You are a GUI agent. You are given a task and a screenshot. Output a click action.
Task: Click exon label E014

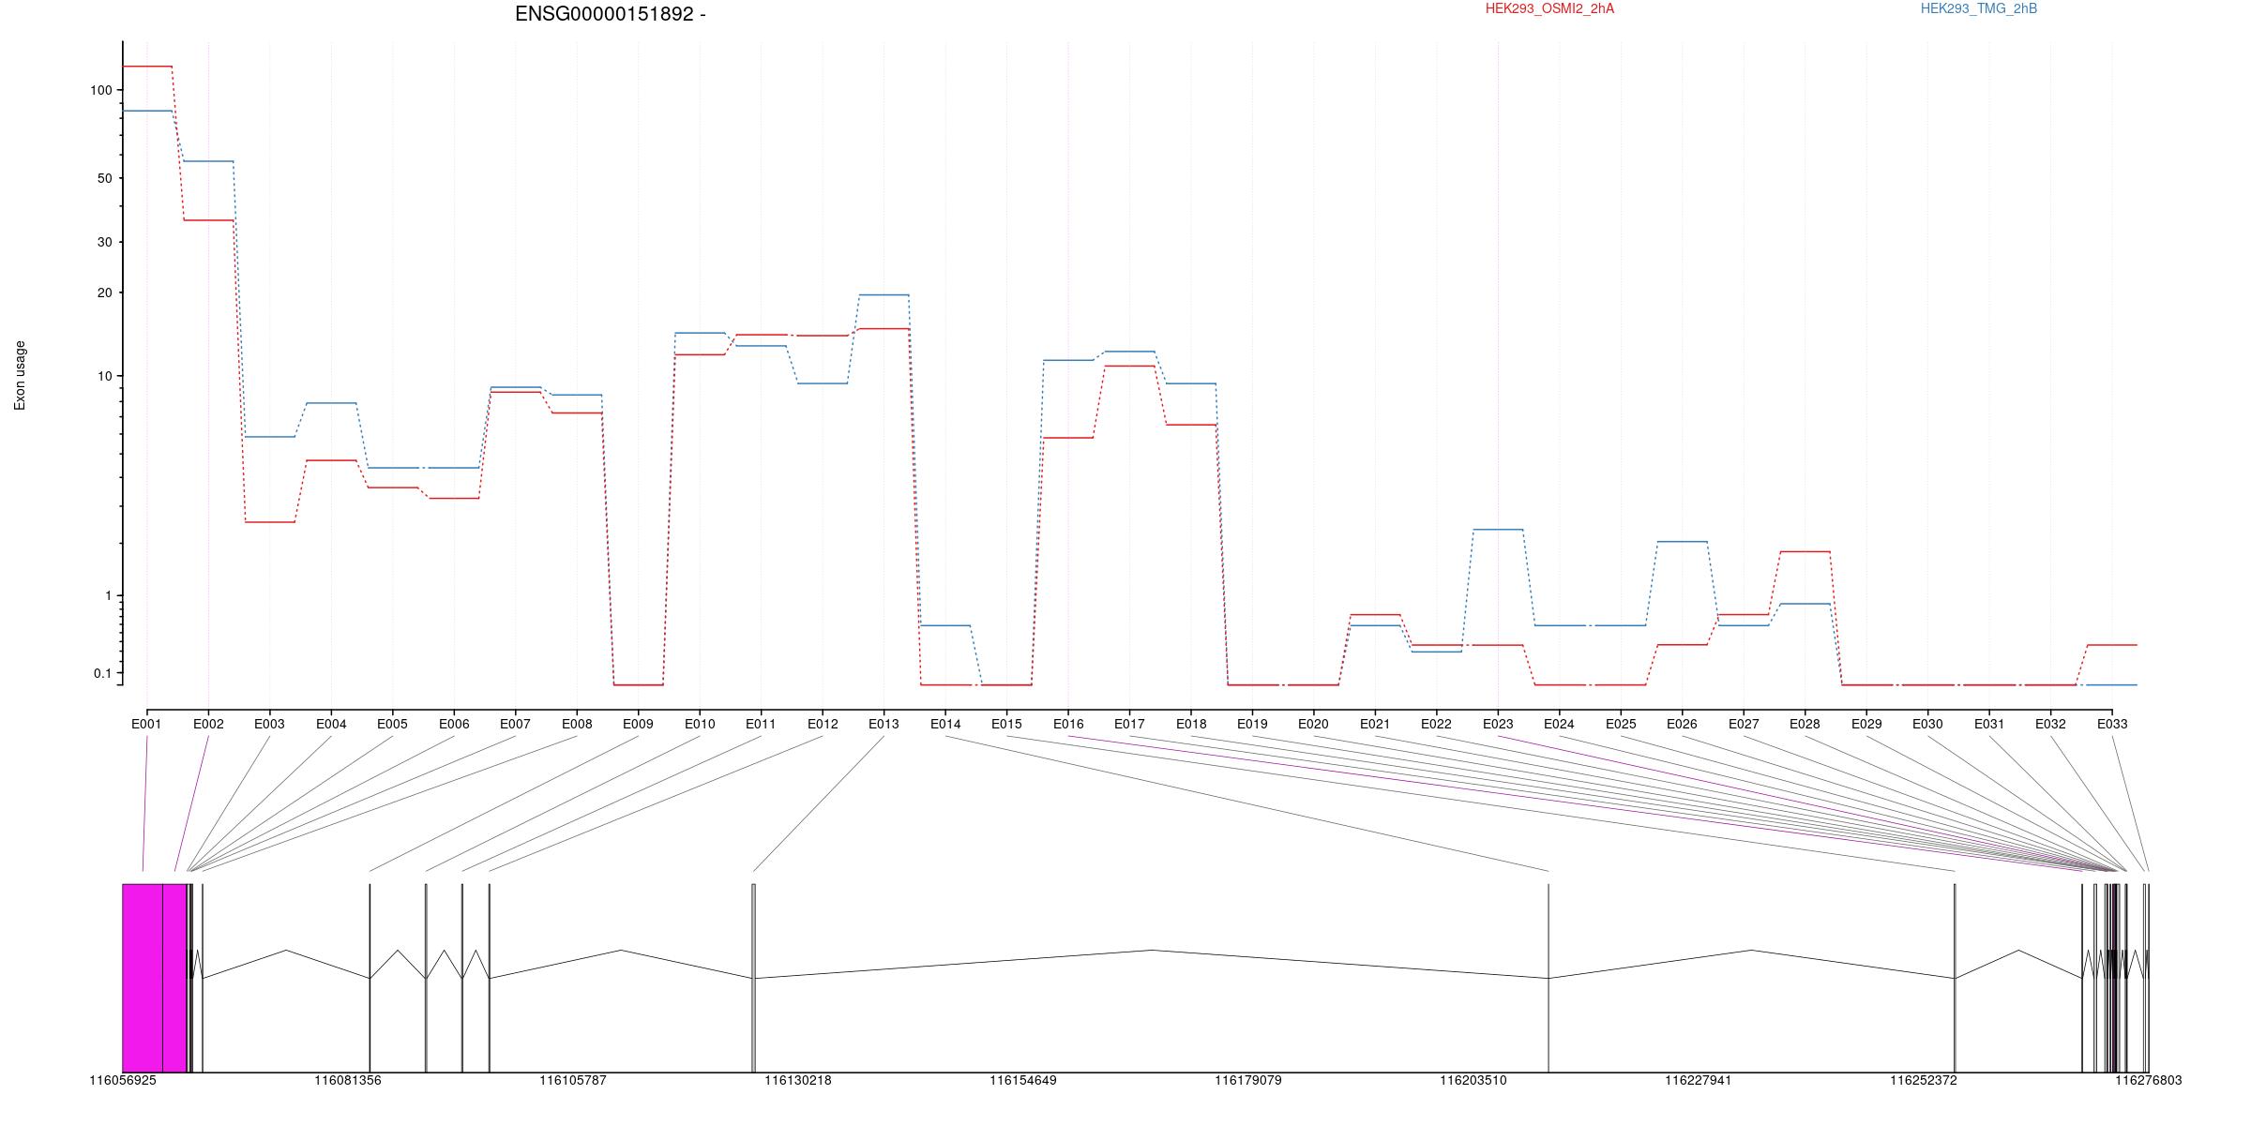tap(945, 724)
